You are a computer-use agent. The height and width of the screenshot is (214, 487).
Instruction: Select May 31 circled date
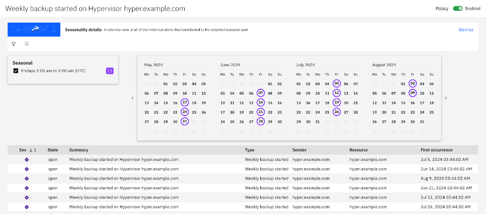point(185,122)
